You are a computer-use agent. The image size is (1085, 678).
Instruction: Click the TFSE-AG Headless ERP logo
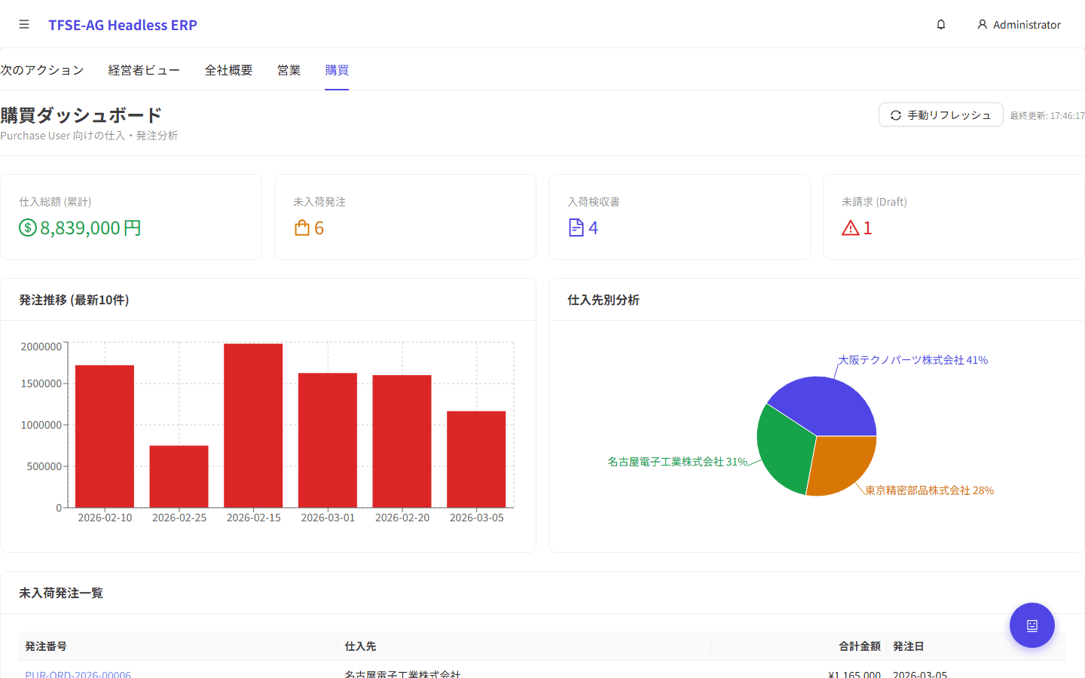point(123,25)
